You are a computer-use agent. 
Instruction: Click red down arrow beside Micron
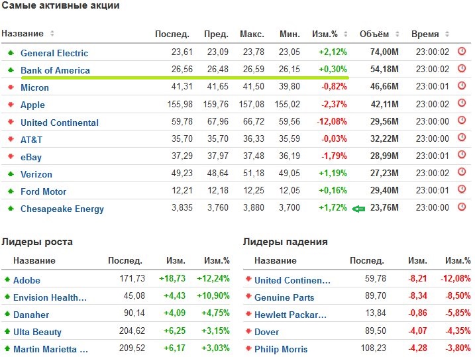(x=11, y=87)
